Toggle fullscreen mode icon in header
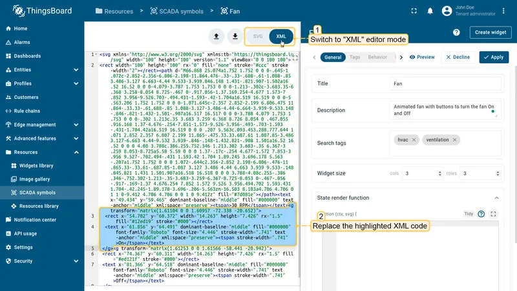 (414, 11)
